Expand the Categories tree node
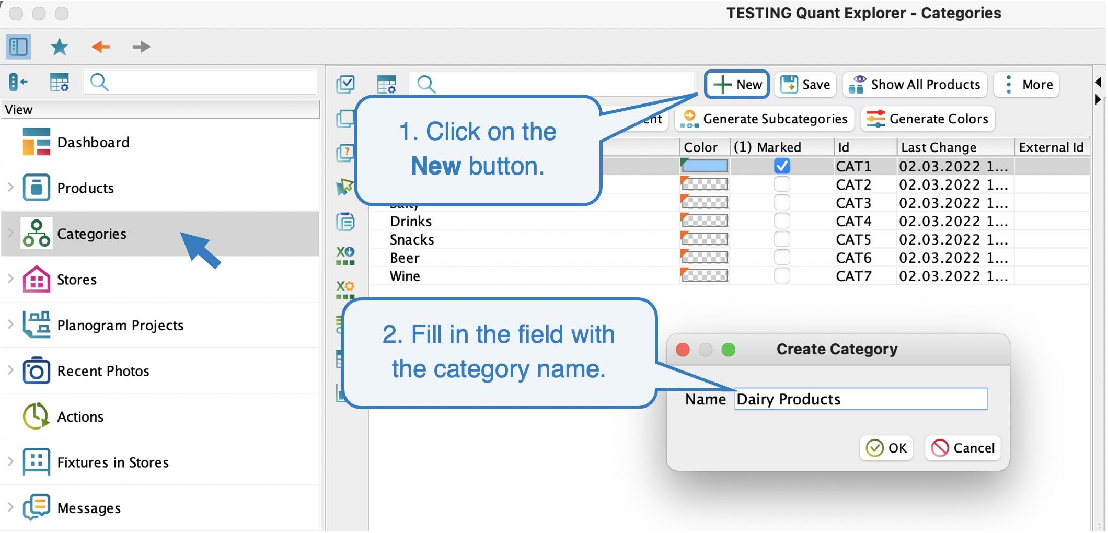 coord(10,233)
